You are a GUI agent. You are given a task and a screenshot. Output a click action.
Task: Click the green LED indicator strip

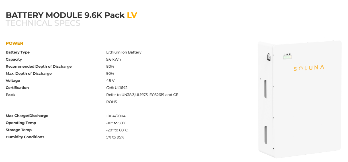tap(287, 57)
